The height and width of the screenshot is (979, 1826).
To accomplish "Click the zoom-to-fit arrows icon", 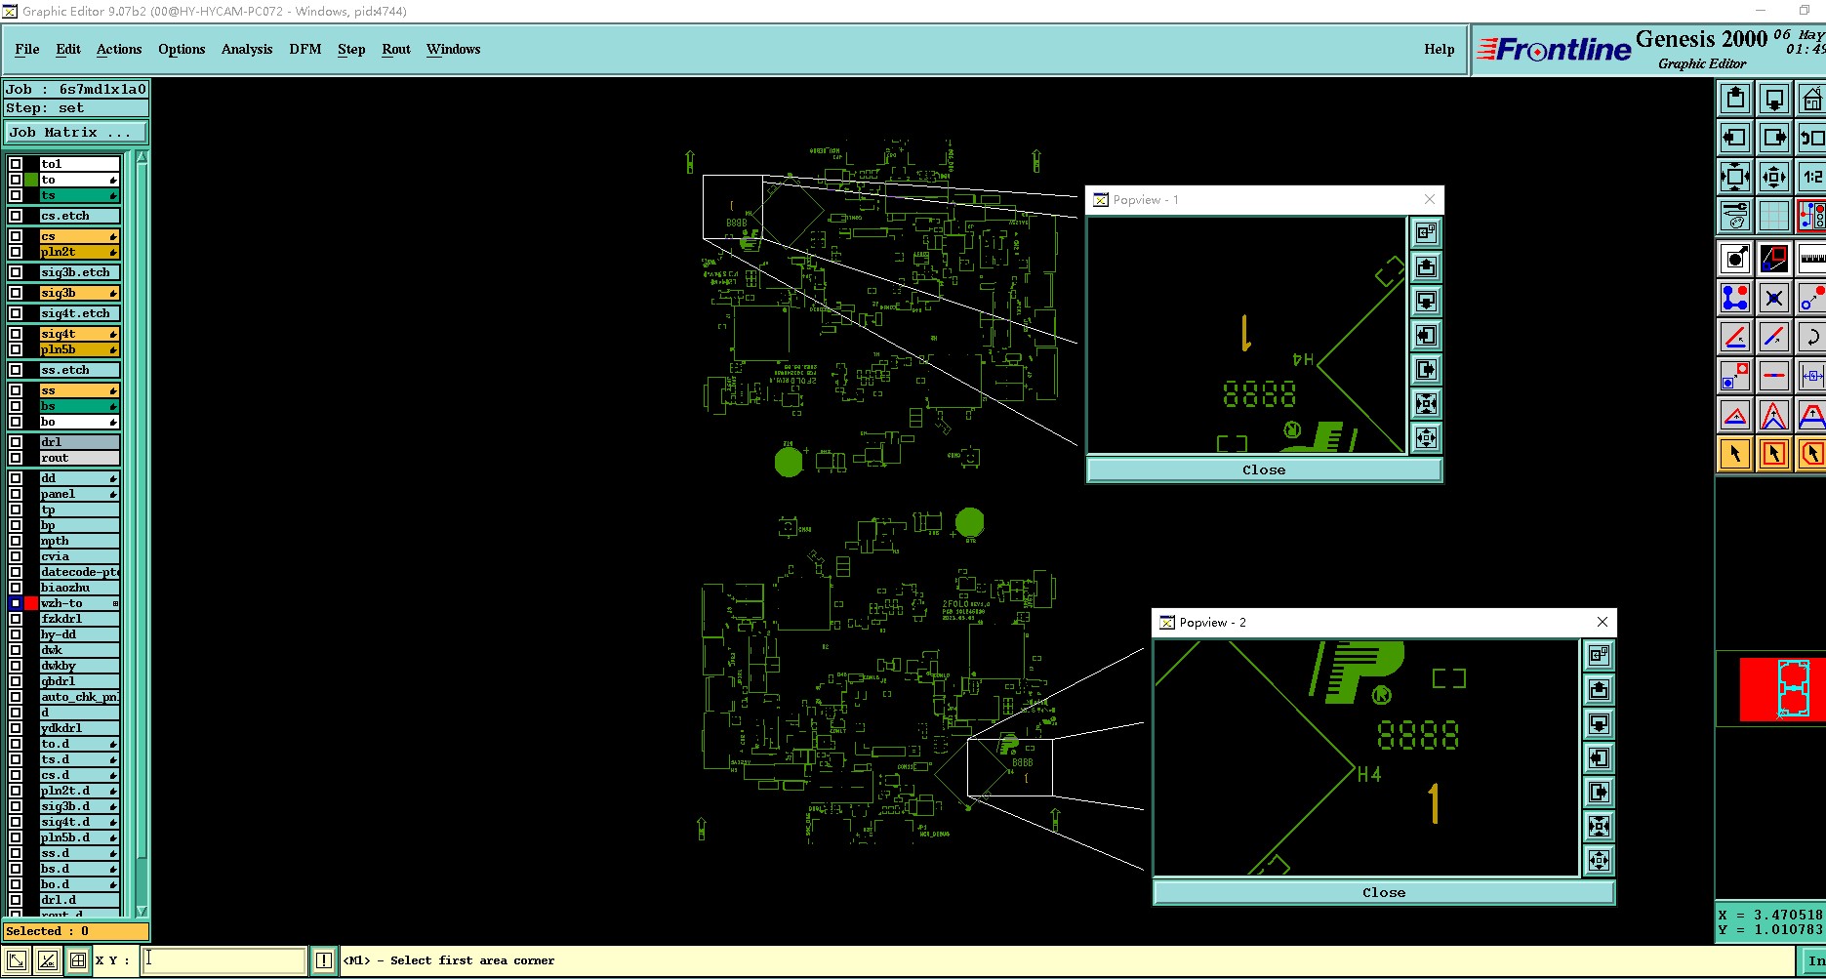I will tap(1735, 177).
